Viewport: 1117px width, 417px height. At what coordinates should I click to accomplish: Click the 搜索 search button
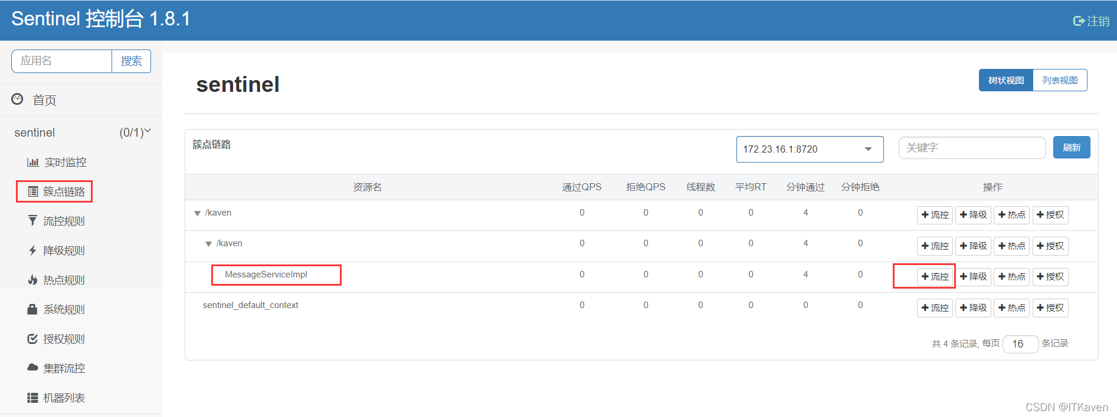click(131, 61)
